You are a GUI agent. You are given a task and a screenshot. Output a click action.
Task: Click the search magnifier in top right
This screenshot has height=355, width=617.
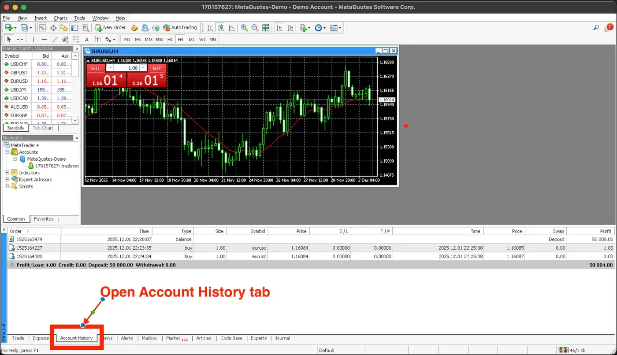click(x=596, y=28)
